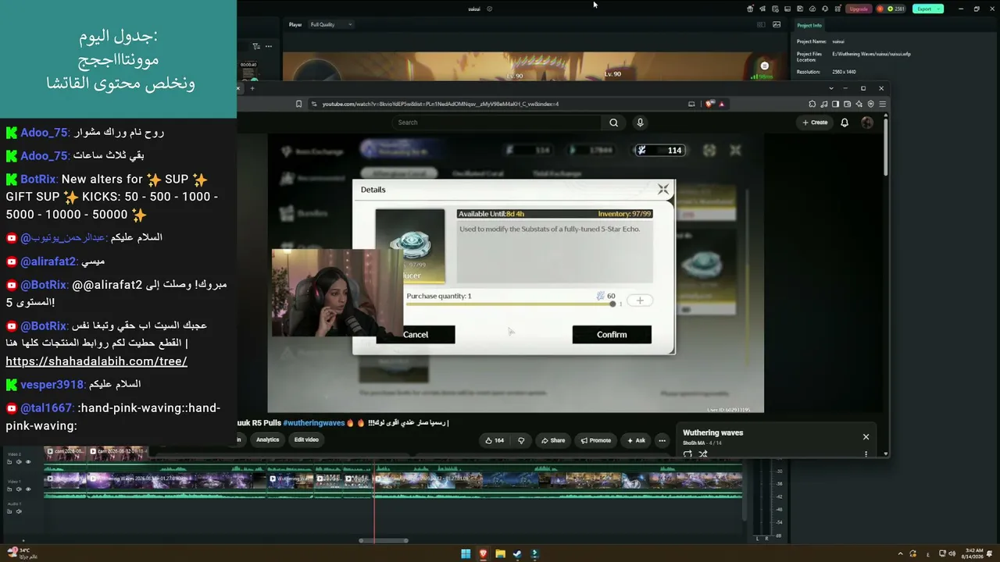Toggle loop on the Wuthering waves playlist
This screenshot has width=1000, height=562.
click(x=687, y=454)
